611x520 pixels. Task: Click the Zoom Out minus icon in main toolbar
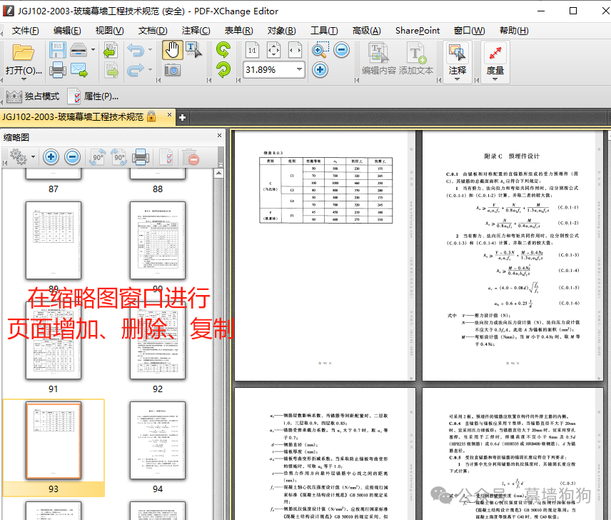[341, 50]
